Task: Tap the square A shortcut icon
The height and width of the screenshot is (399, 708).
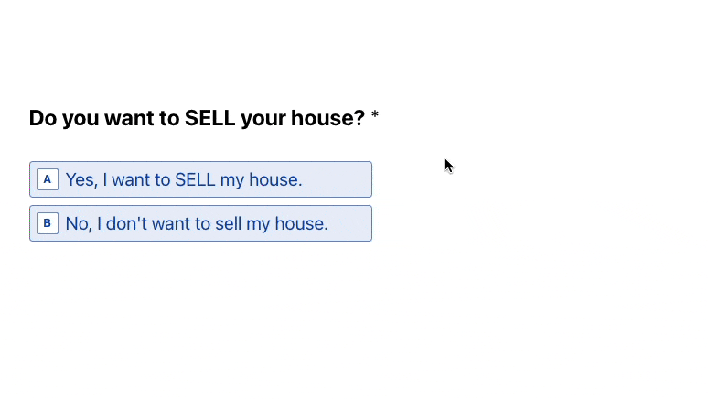Action: (x=48, y=179)
